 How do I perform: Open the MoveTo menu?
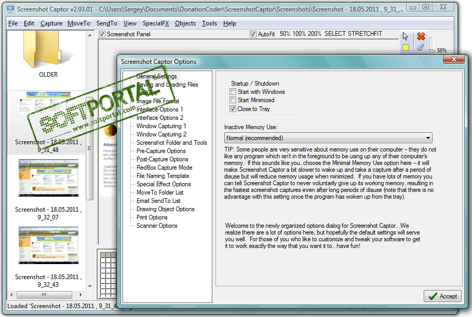pos(79,23)
